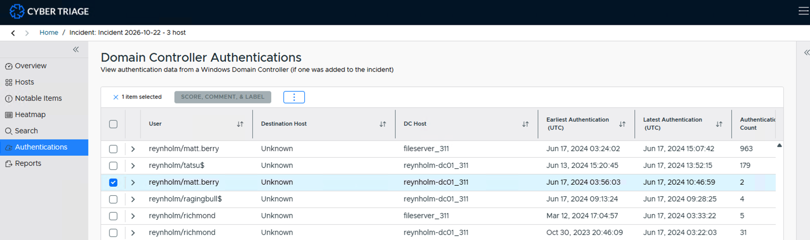Screen dimensions: 810x240
Task: Expand the richmond reynholm-dc01_311 row
Action: click(133, 233)
